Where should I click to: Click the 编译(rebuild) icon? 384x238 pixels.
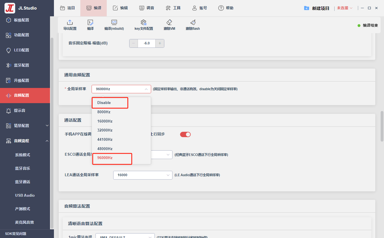click(114, 22)
